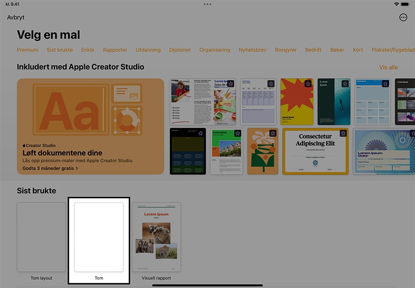
Task: Click the Vis alle link
Action: coord(388,68)
